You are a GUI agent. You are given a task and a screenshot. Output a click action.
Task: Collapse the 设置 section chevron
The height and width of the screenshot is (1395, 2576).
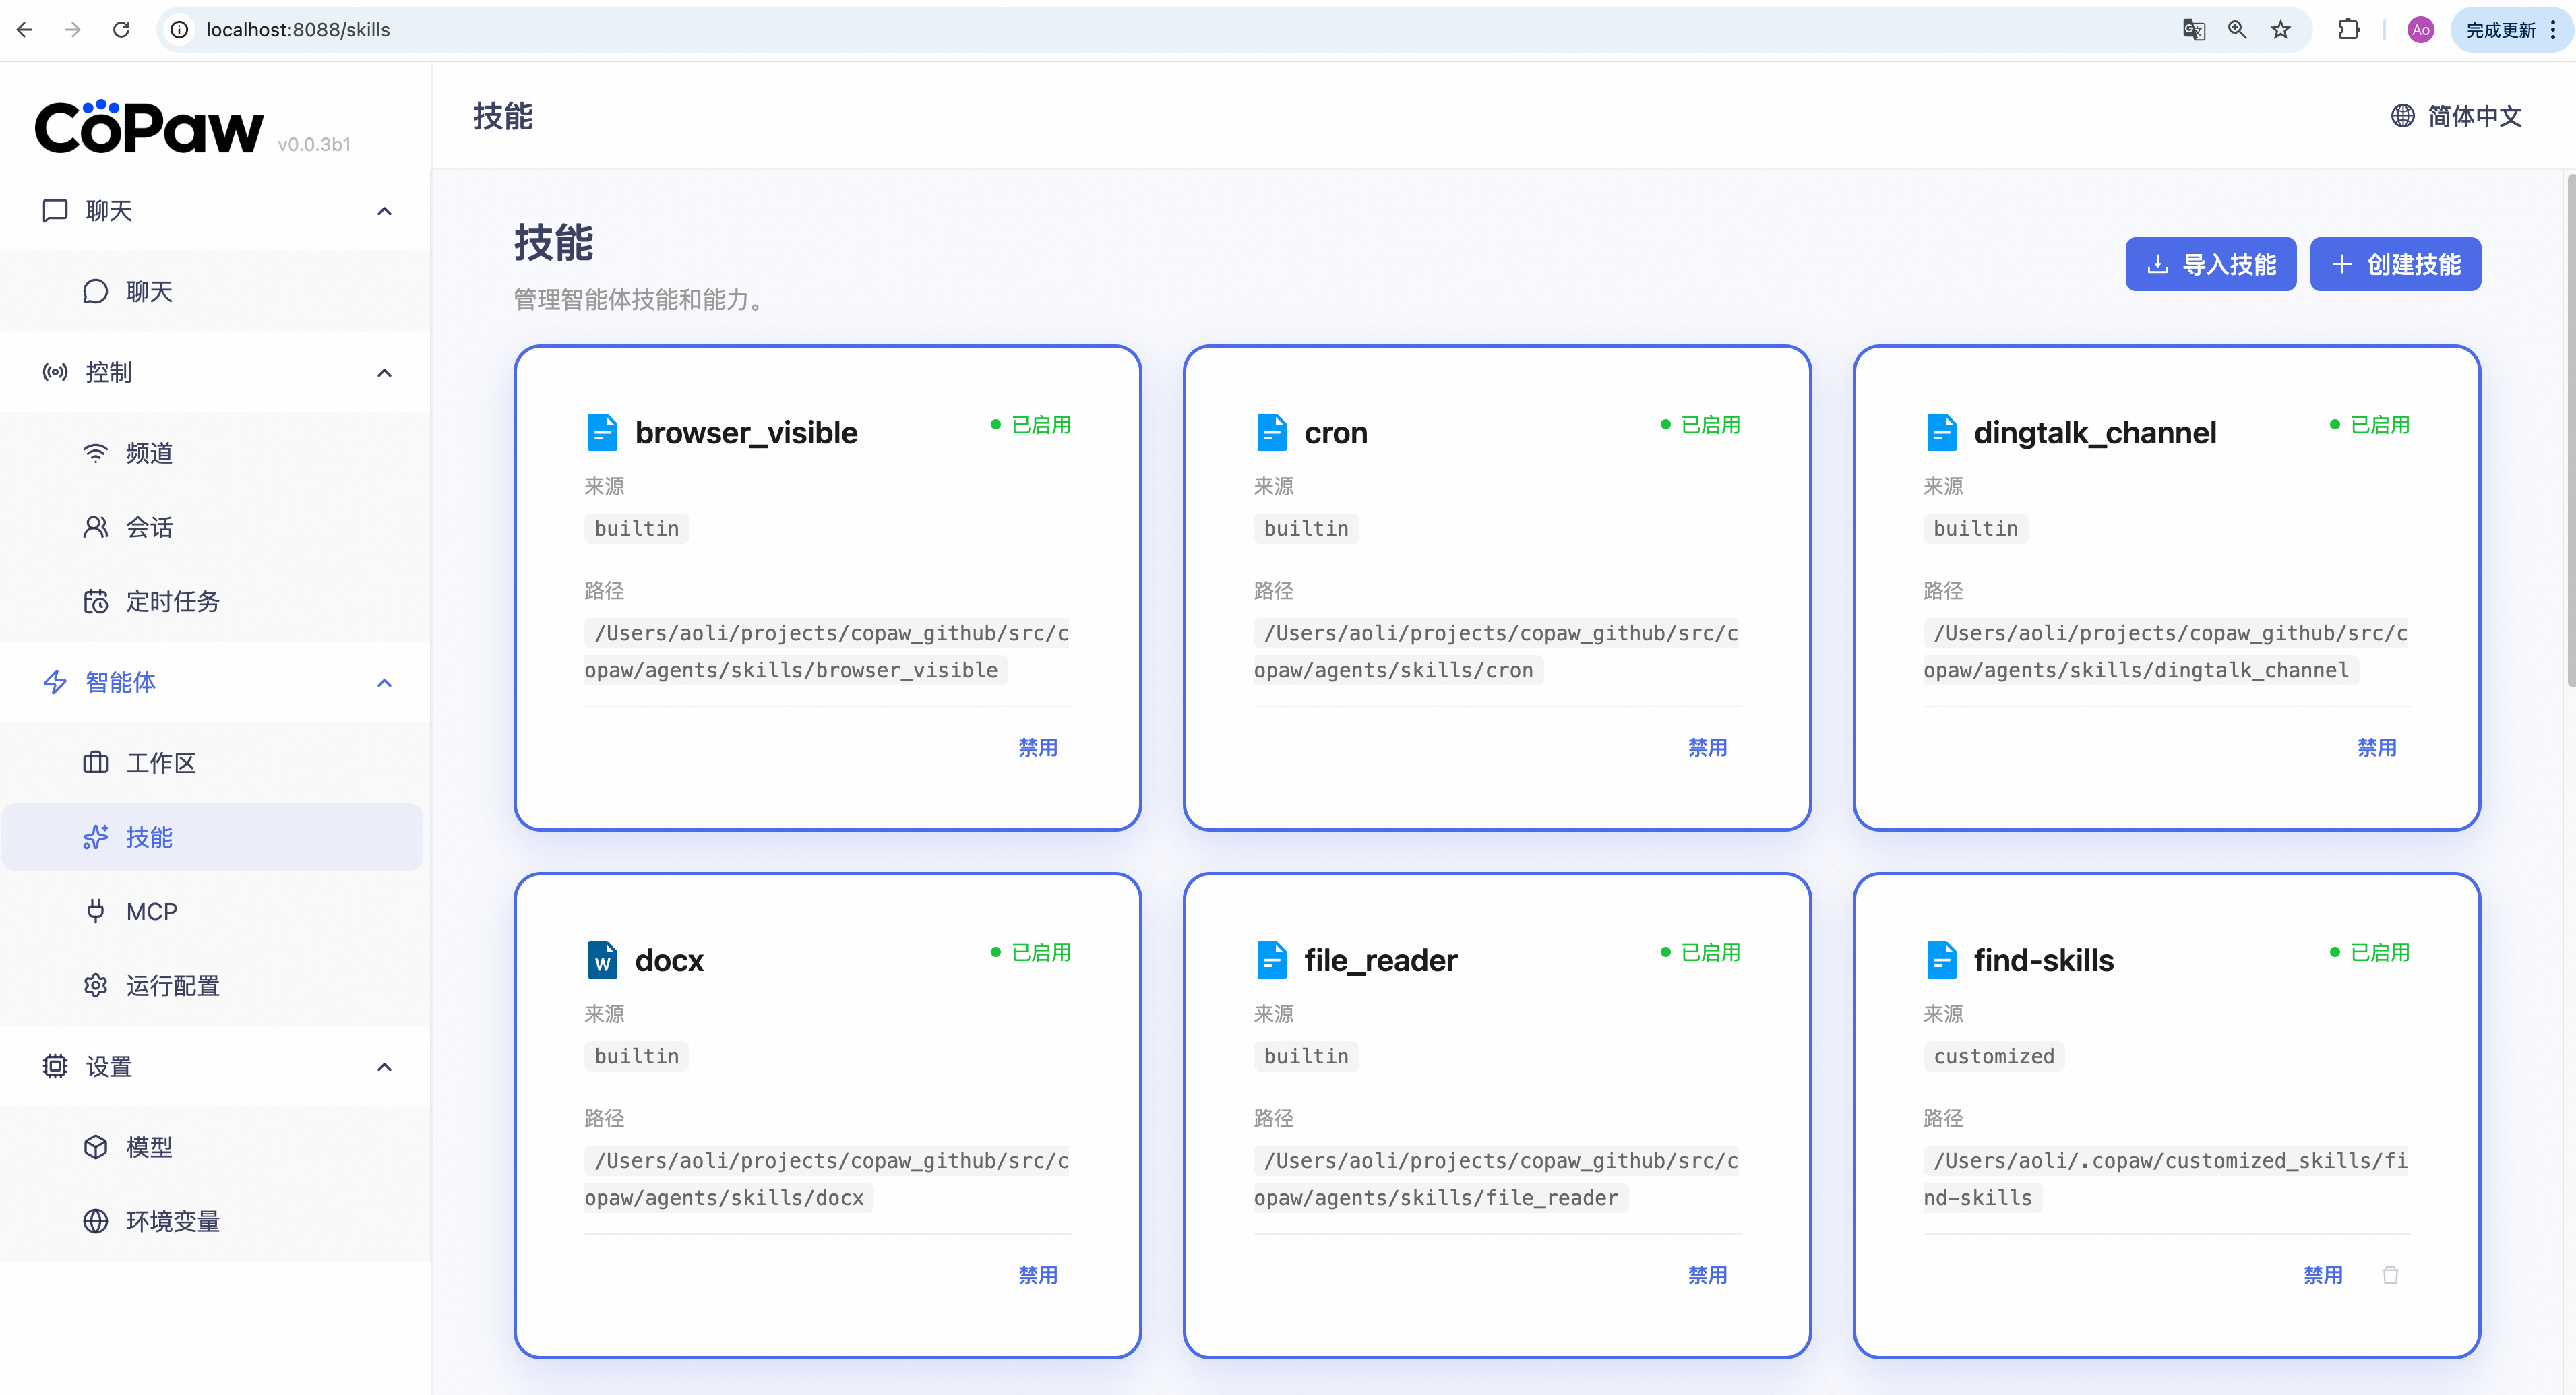[x=384, y=1067]
